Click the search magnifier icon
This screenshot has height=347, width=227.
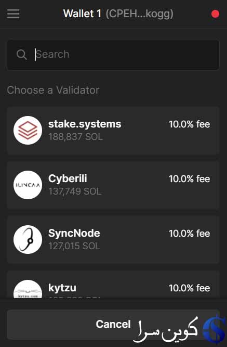click(x=22, y=55)
